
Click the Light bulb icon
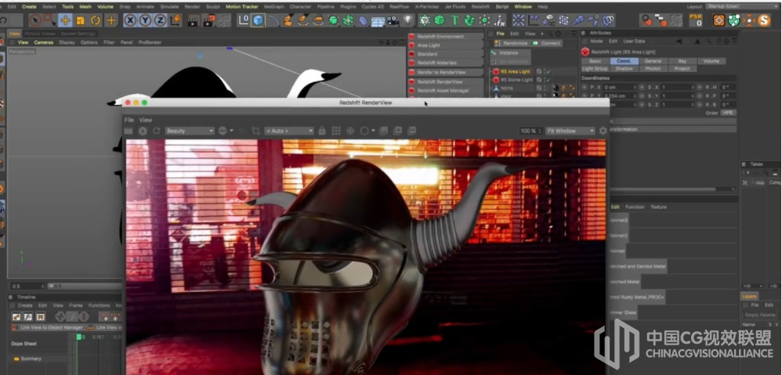[x=408, y=20]
